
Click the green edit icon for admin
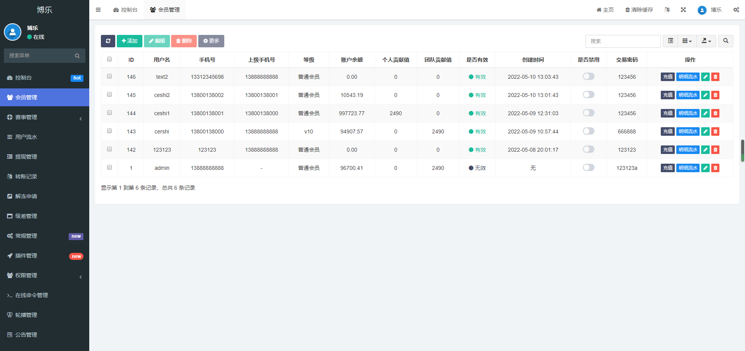pos(705,168)
